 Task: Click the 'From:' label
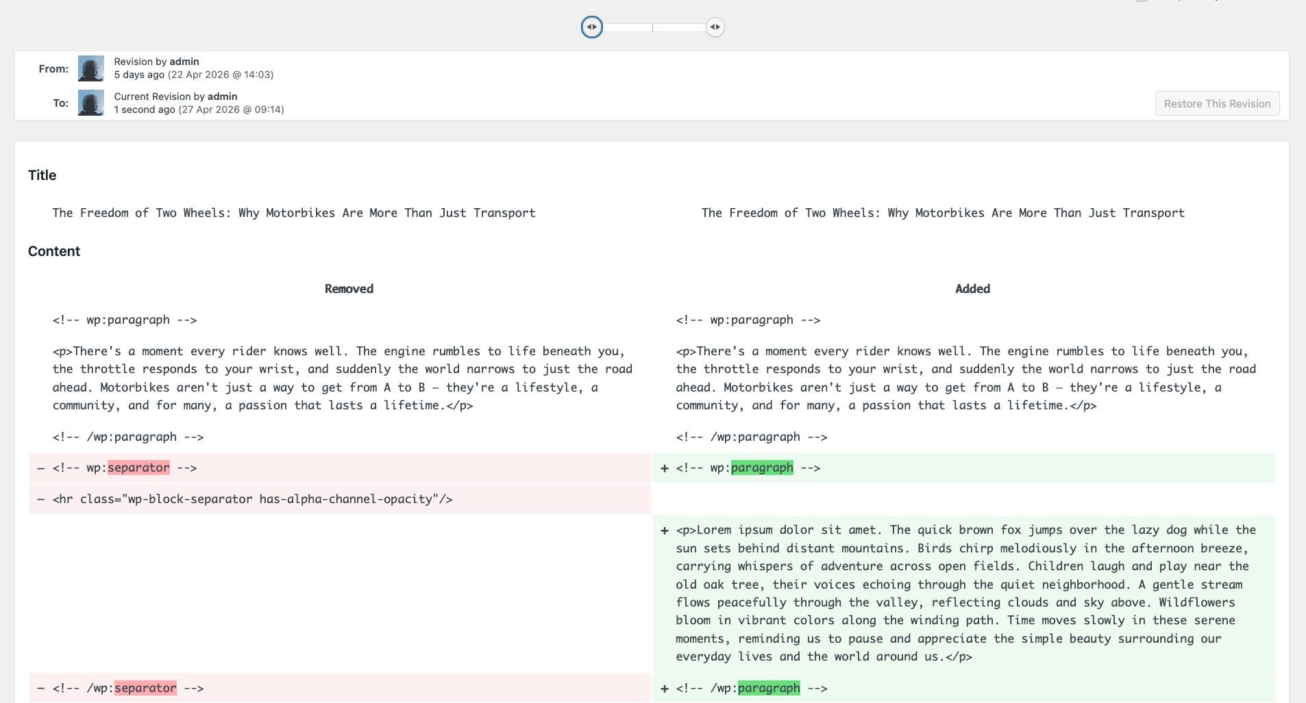[x=53, y=68]
